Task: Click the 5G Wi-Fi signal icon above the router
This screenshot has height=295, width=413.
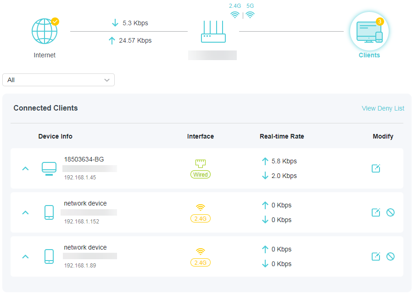Action: click(250, 14)
